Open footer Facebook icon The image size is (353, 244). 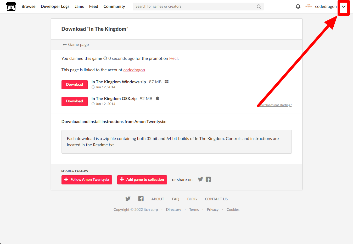click(x=141, y=199)
